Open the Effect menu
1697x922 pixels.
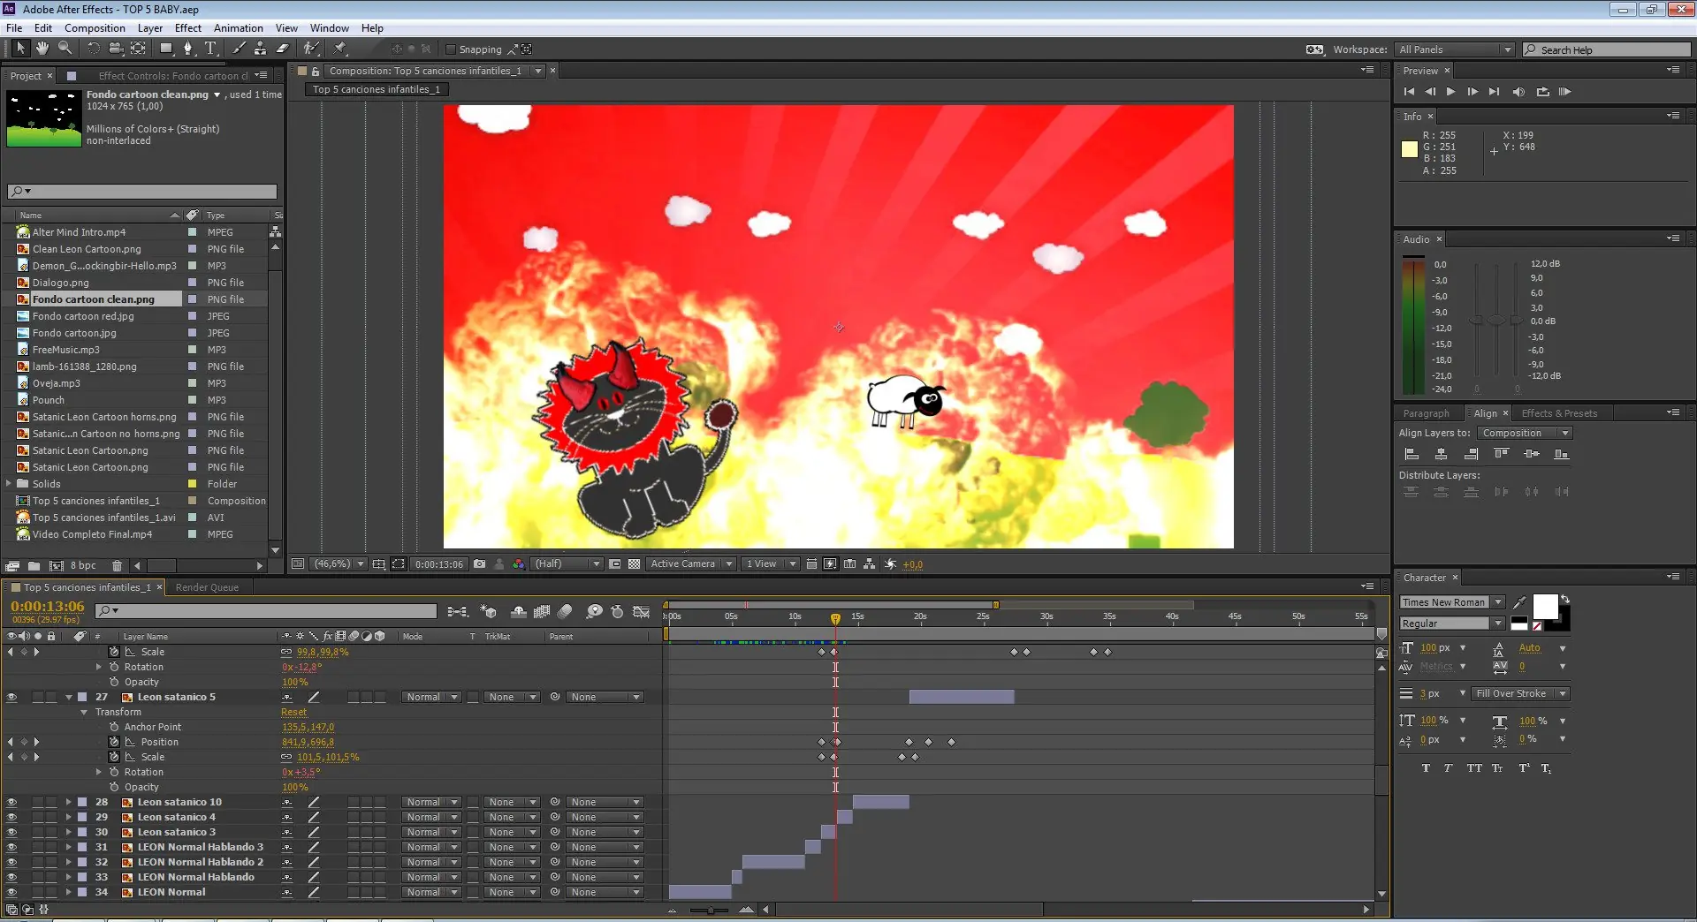tap(188, 27)
